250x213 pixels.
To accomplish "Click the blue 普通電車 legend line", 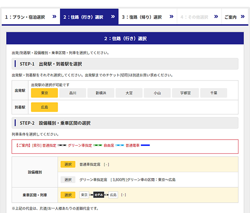I will click(x=146, y=145).
